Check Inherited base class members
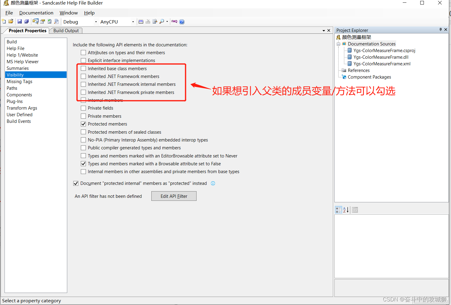Screen dimensions: 451x305 (x=84, y=69)
